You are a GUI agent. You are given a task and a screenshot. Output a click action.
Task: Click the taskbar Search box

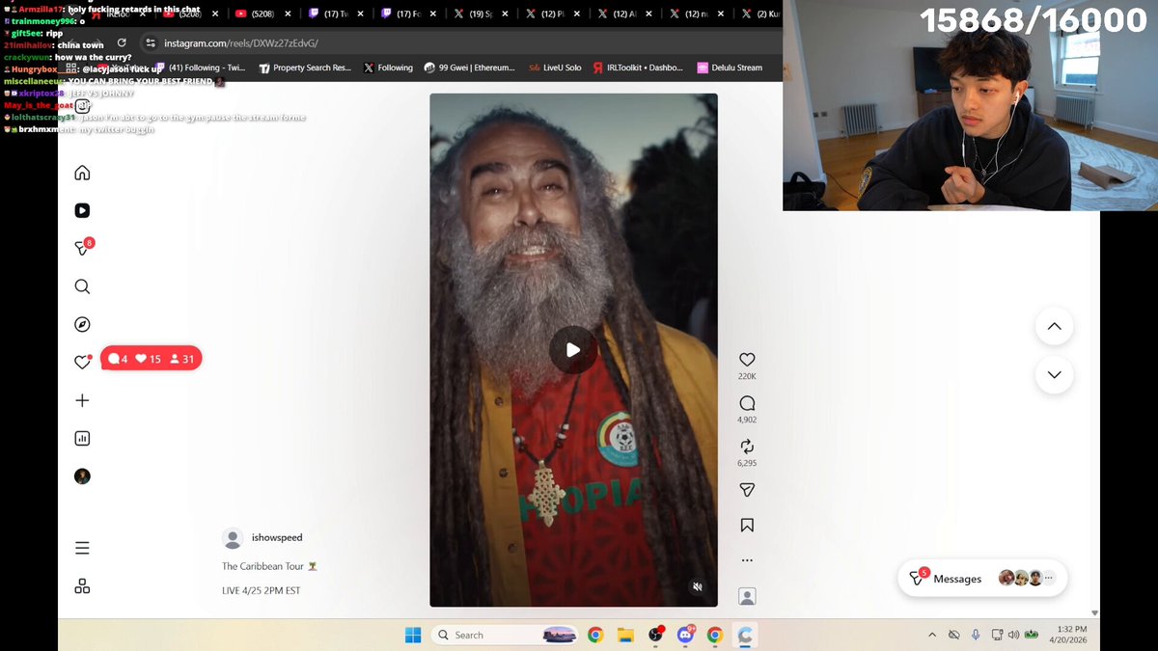click(x=503, y=635)
